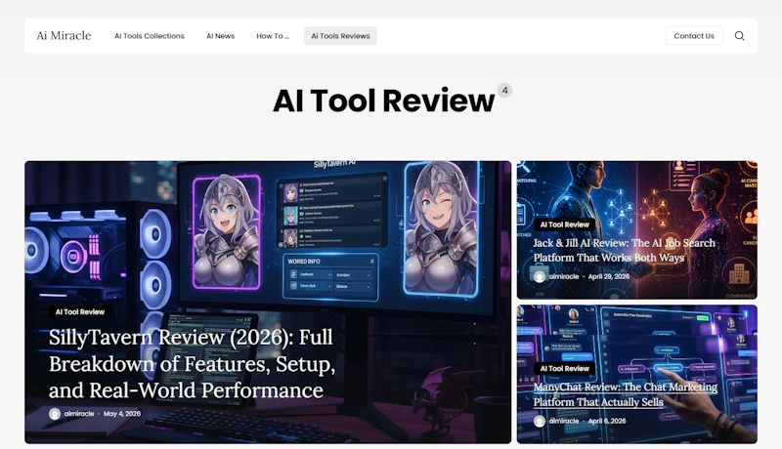Click author avatar on Jack & Jill card
The width and height of the screenshot is (782, 449).
coord(540,277)
